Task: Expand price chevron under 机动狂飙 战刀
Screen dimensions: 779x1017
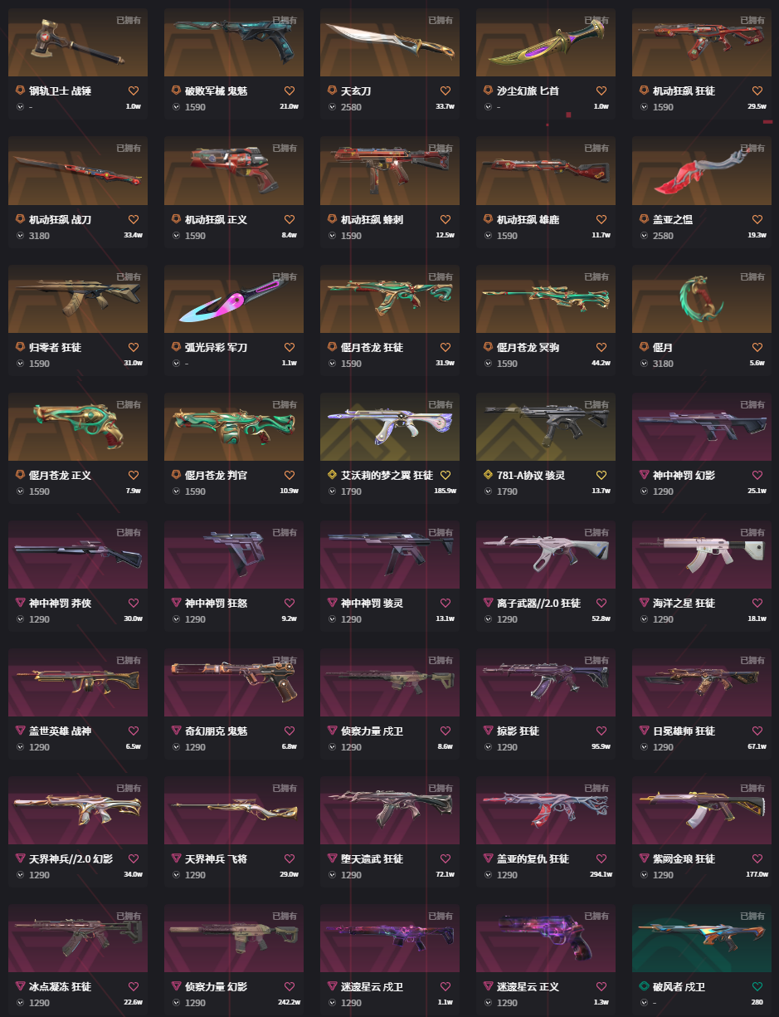Action: (x=20, y=236)
